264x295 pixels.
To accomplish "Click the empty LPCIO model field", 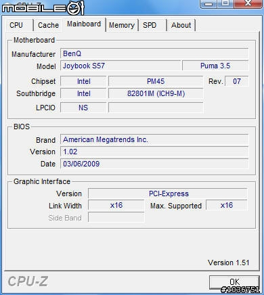I will (156, 108).
